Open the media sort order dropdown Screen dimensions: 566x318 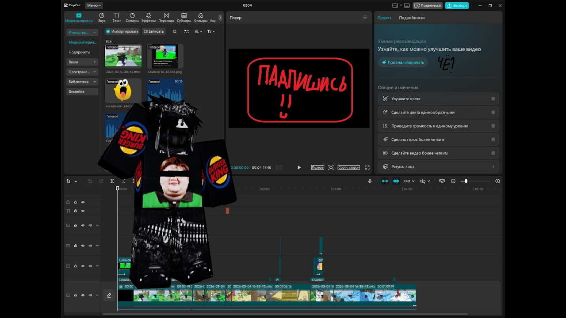click(198, 31)
